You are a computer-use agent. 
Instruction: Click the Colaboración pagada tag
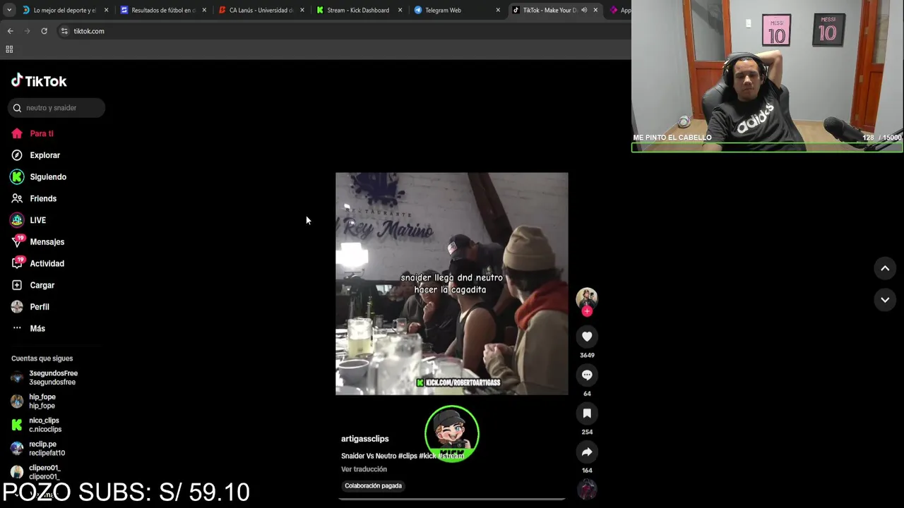[373, 485]
